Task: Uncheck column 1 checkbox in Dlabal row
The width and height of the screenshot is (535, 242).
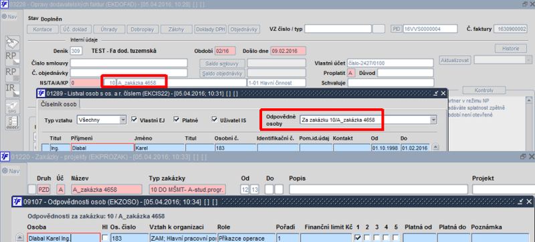Action: [358, 237]
